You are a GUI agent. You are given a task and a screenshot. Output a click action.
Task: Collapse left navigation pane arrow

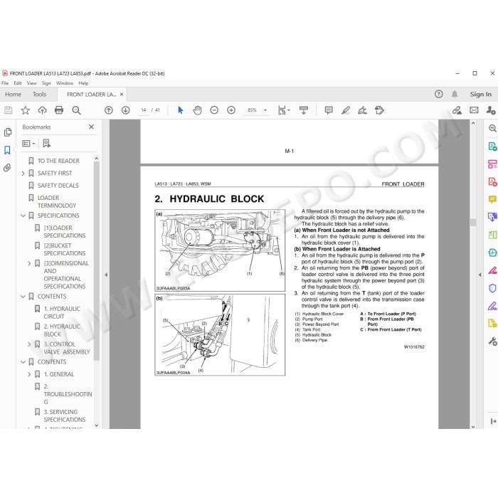[106, 275]
